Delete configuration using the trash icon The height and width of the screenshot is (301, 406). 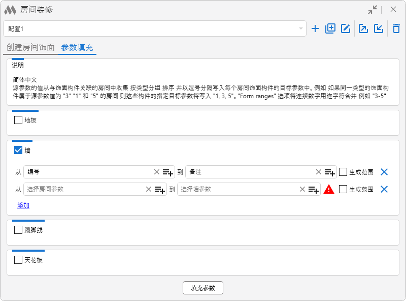[396, 28]
